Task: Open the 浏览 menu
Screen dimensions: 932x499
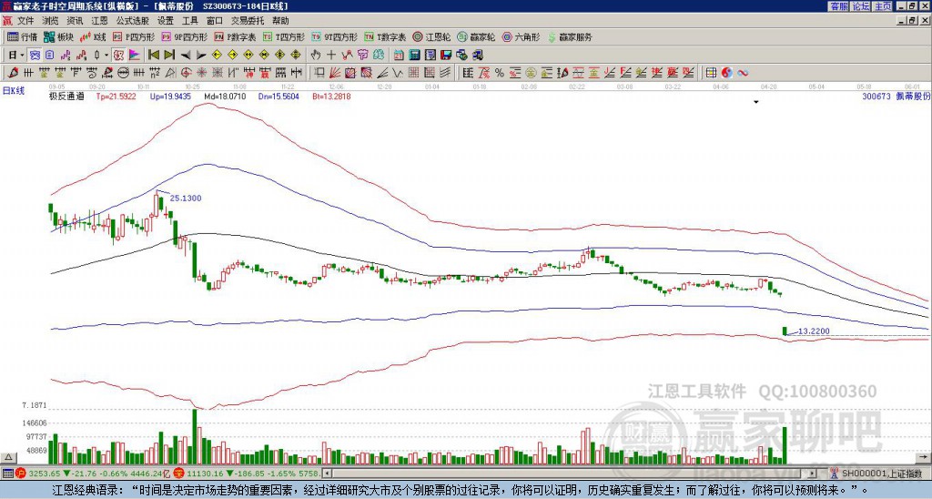Action: [x=51, y=21]
